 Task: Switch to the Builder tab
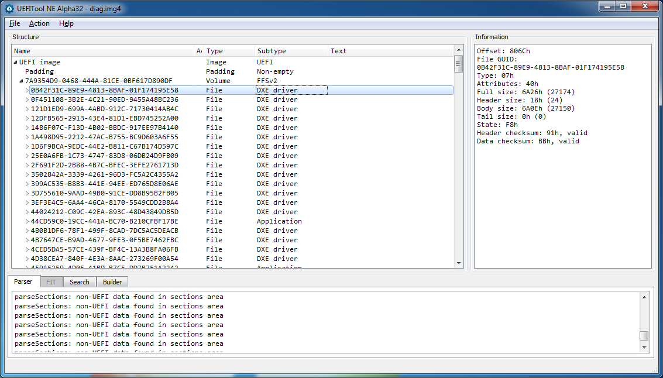coord(112,282)
